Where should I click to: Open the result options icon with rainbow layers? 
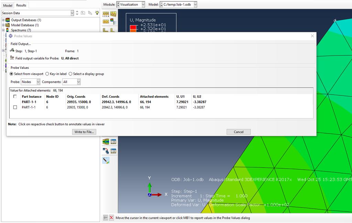coord(113,22)
